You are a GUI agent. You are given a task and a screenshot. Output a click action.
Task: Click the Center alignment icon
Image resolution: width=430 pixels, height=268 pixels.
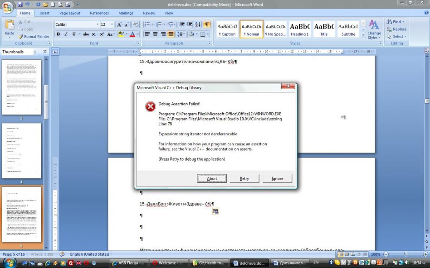click(x=155, y=34)
